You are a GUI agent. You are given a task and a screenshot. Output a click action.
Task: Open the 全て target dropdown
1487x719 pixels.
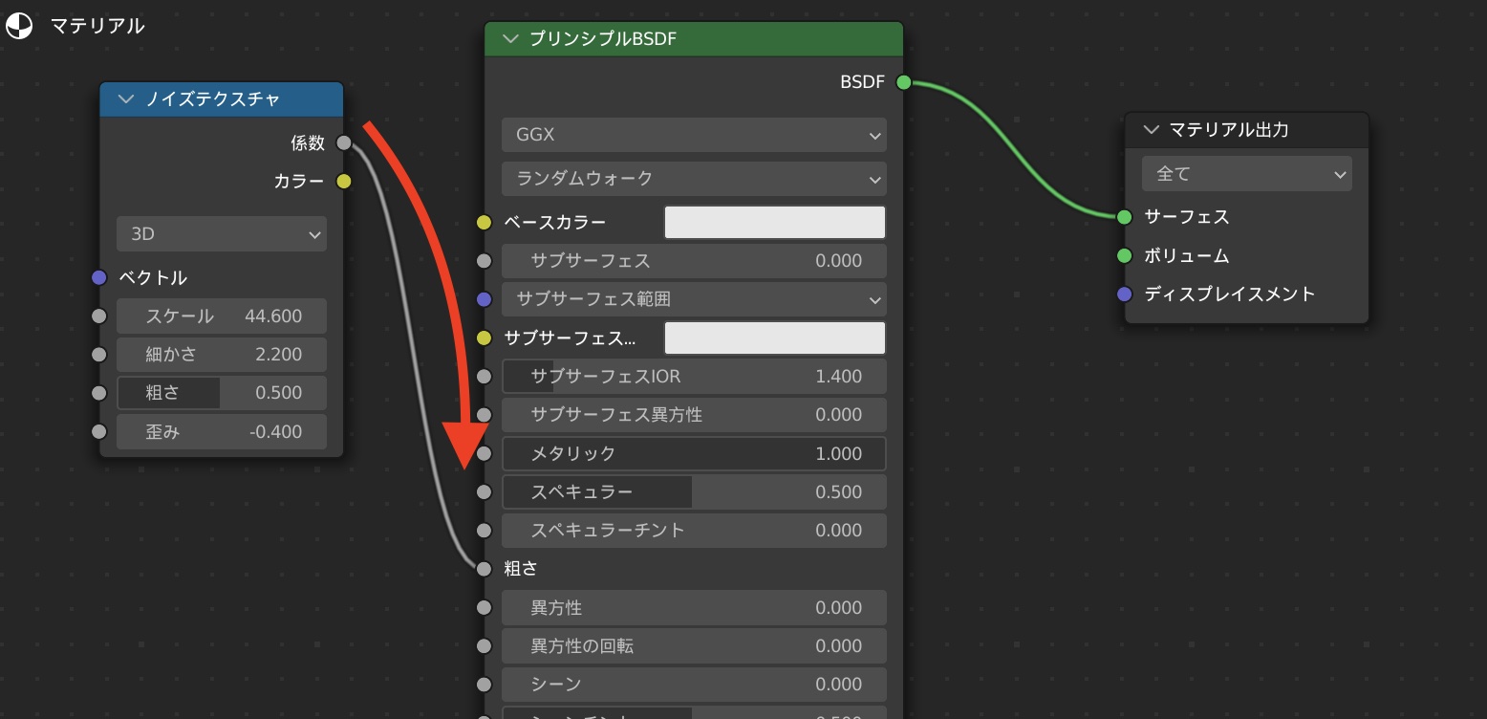pos(1246,175)
